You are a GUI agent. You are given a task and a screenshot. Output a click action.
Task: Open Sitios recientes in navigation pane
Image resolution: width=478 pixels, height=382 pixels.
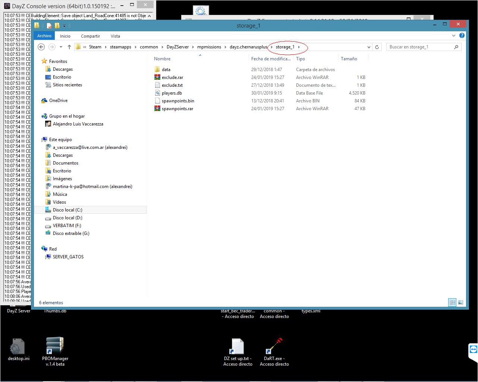tap(67, 85)
